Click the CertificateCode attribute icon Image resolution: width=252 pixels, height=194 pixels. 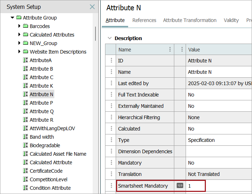tap(26, 171)
